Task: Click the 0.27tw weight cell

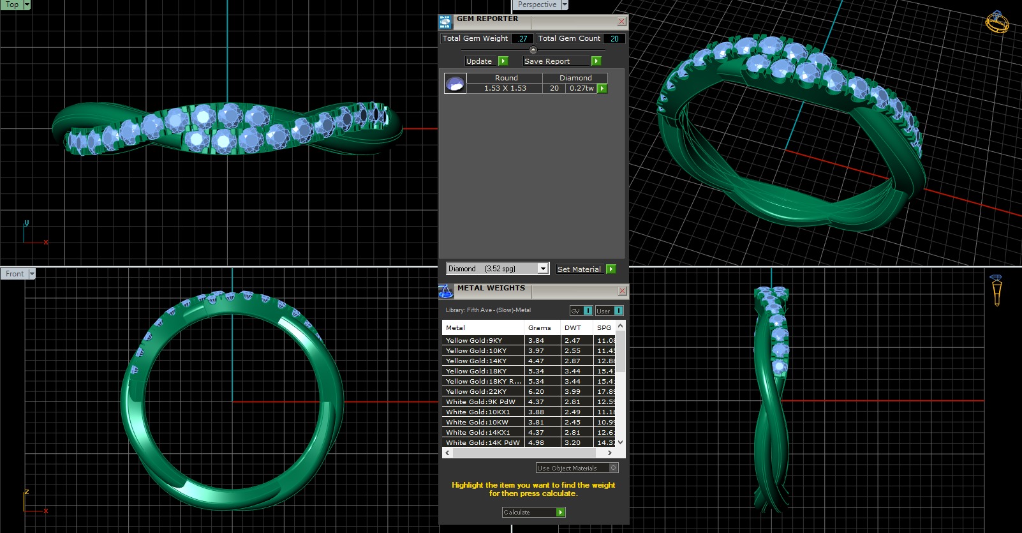Action: tap(581, 89)
